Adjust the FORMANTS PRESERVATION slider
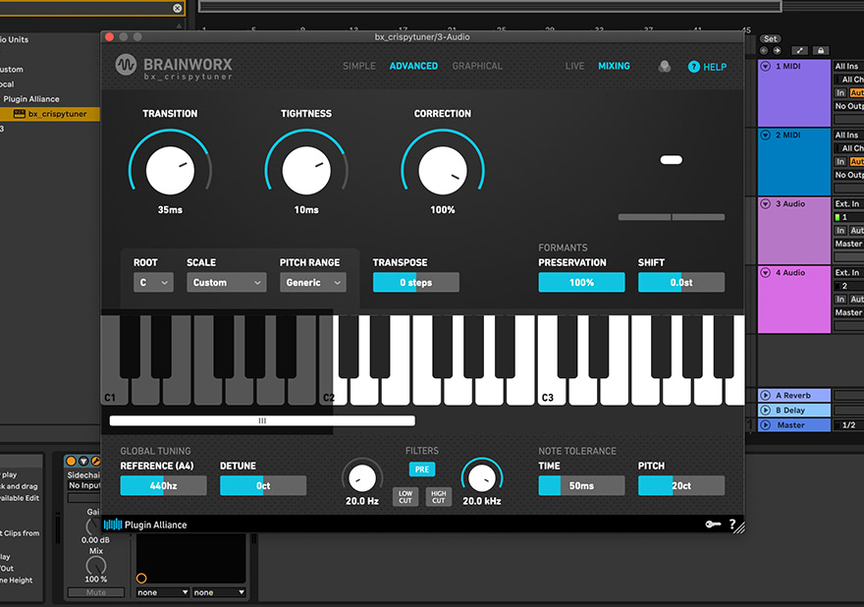 [x=581, y=282]
